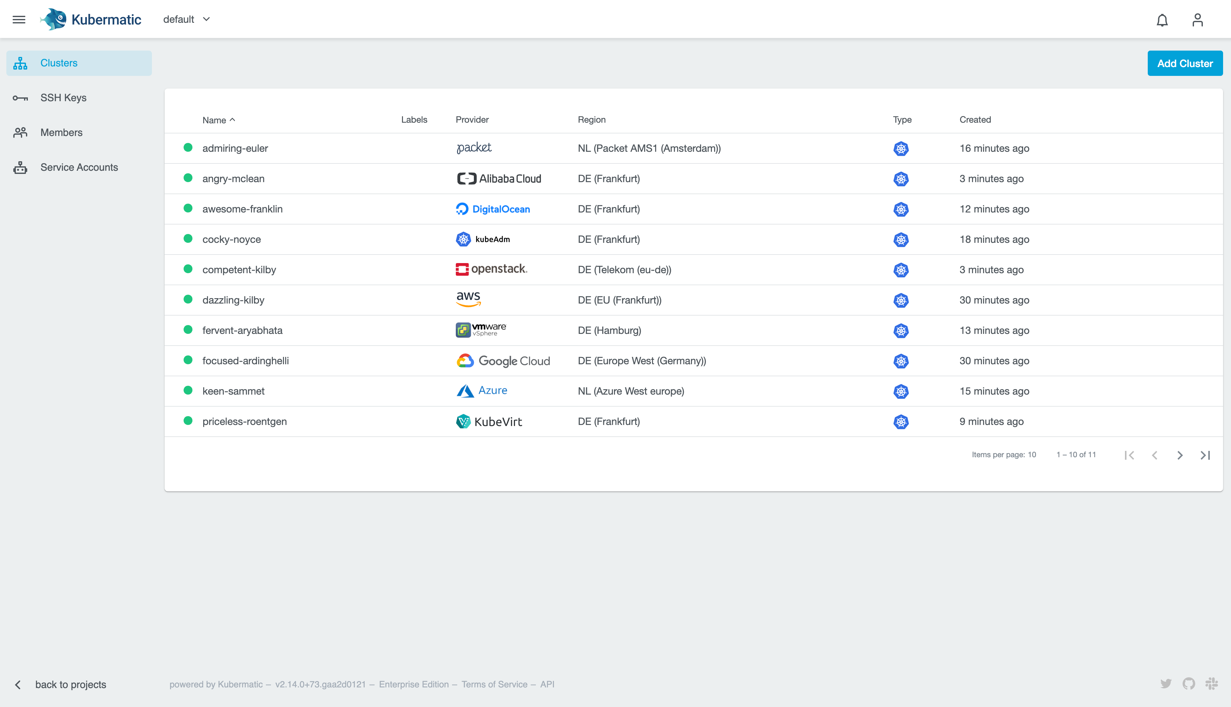Click the powered by Kubermatic link
The image size is (1231, 707).
[x=216, y=684]
